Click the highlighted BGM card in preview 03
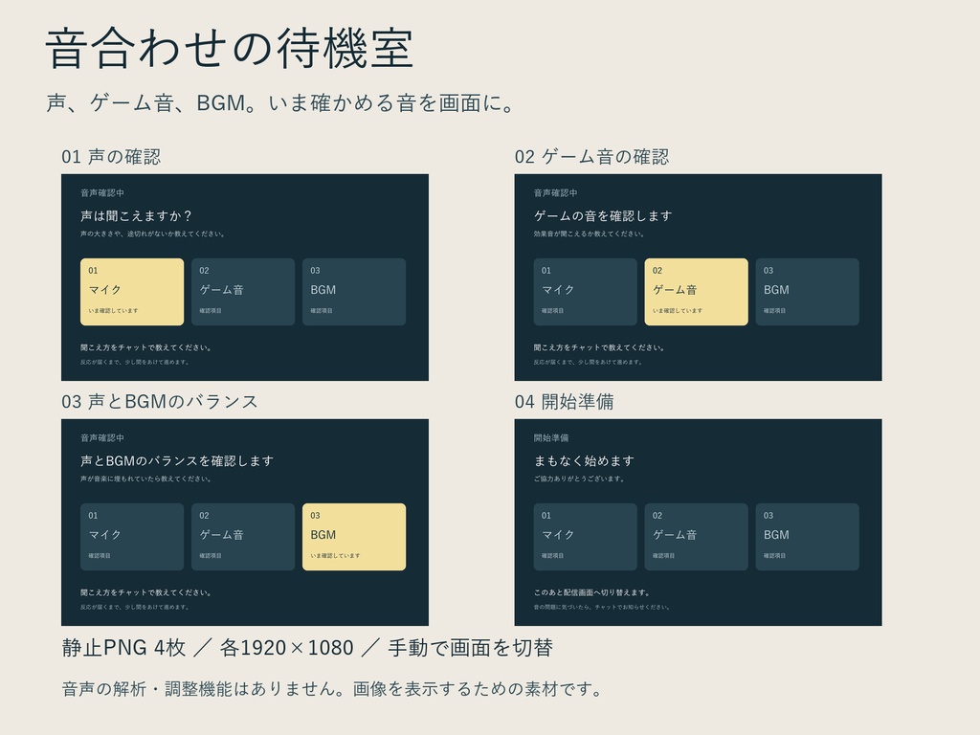 pyautogui.click(x=354, y=537)
